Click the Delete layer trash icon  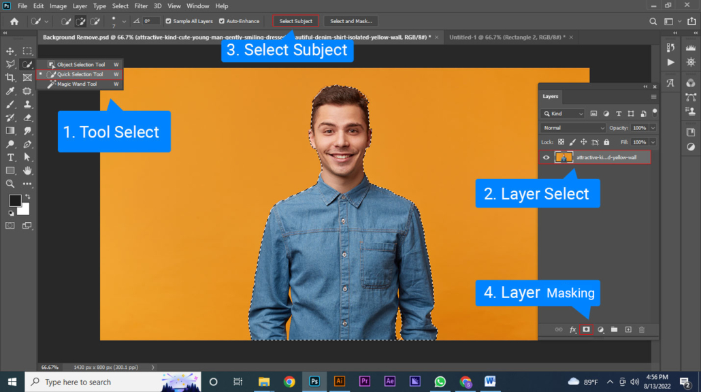pos(641,329)
